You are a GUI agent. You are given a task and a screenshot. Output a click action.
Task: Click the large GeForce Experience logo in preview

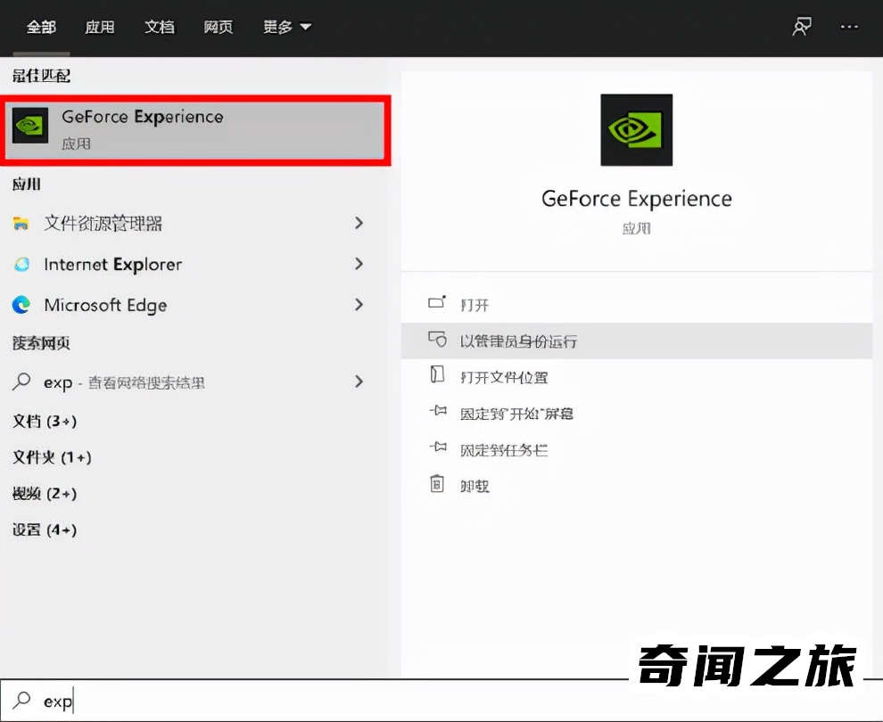636,130
